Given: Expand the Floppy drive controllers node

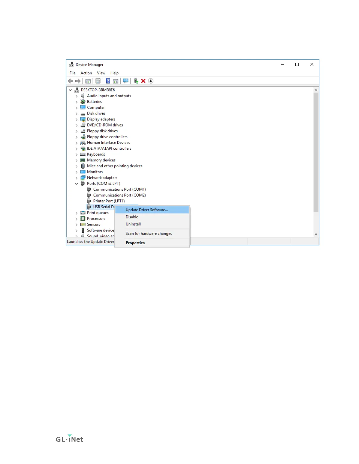Looking at the screenshot, I should pos(77,137).
